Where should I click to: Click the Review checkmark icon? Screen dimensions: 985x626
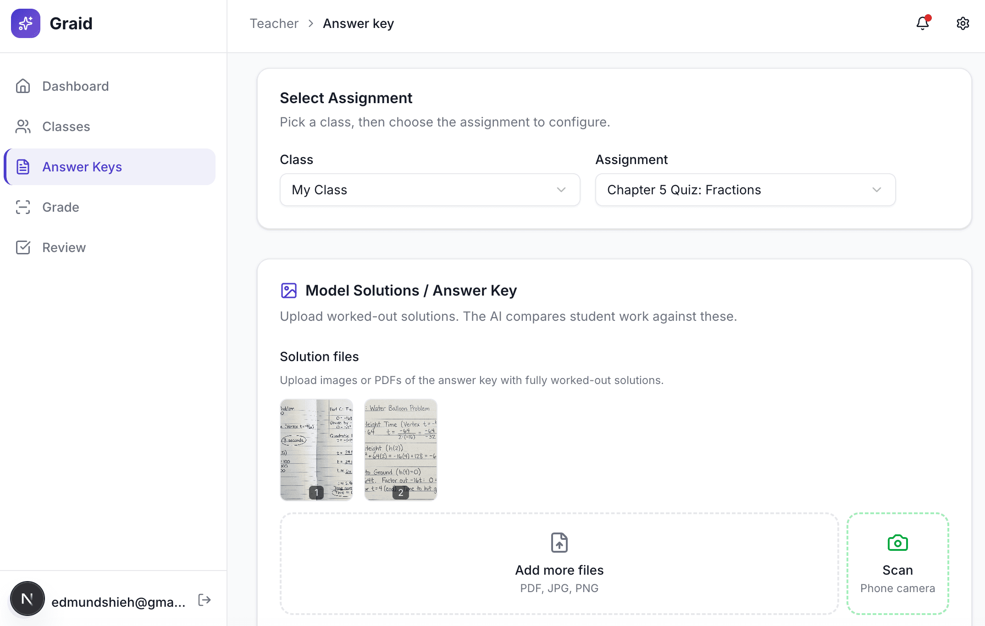tap(23, 247)
